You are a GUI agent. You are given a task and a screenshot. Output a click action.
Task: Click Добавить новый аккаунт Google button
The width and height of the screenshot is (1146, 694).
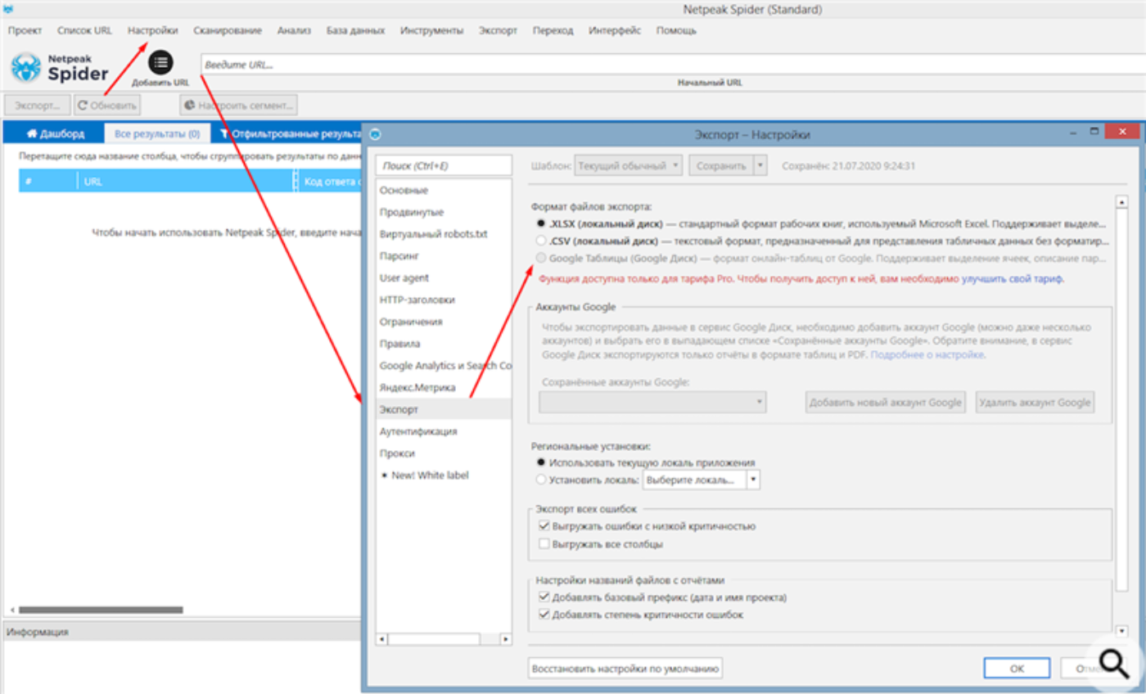point(886,402)
